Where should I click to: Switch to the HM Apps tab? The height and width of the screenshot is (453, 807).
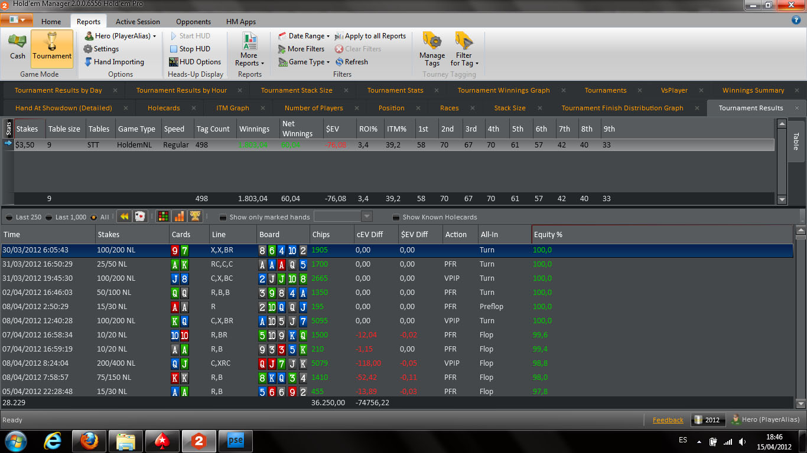click(241, 22)
